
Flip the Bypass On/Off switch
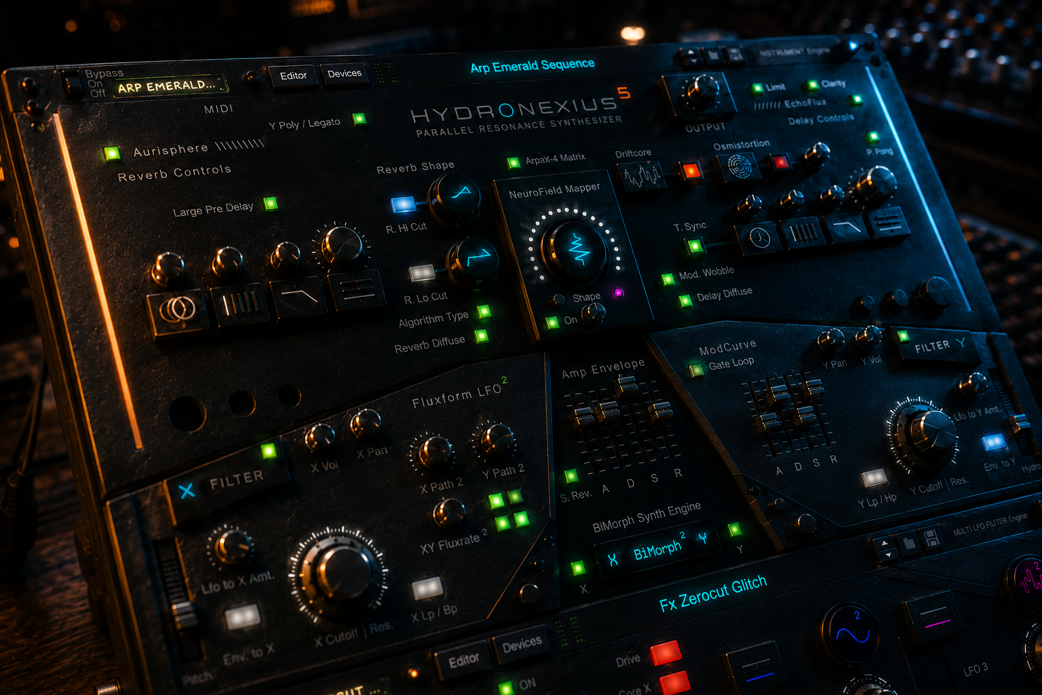click(x=73, y=84)
